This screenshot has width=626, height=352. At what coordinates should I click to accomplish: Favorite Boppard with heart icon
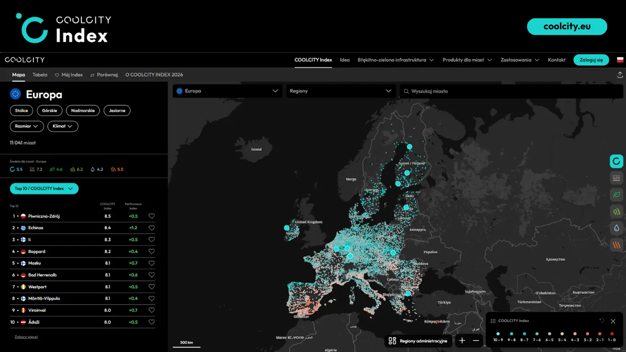[x=152, y=252]
